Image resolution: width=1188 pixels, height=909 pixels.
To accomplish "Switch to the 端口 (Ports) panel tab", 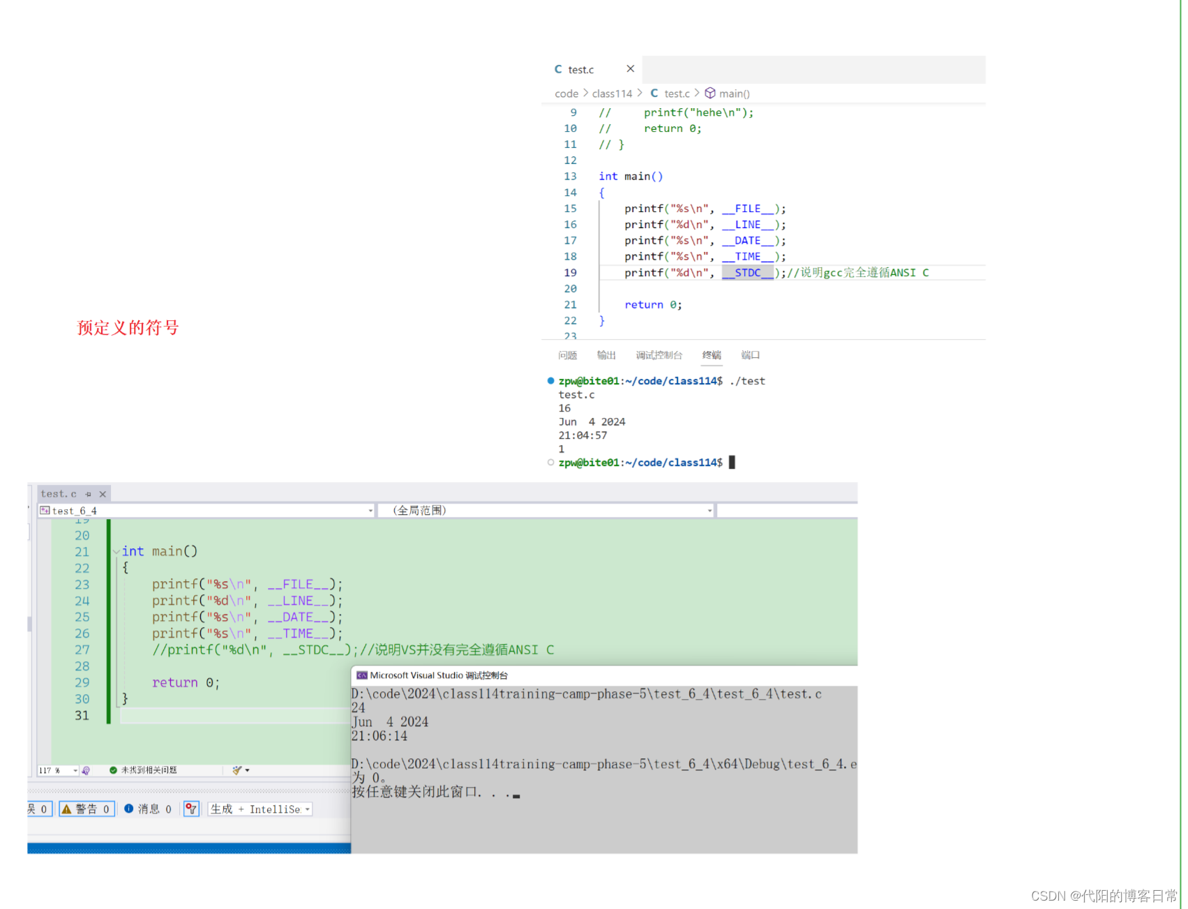I will 750,355.
